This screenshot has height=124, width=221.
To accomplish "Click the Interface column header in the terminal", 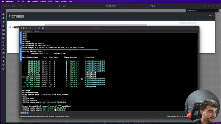I will (x=90, y=57).
